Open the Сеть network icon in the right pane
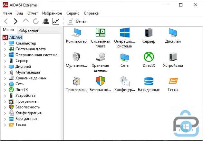Image resolution: width=203 pixels, height=141 pixels. point(125,57)
